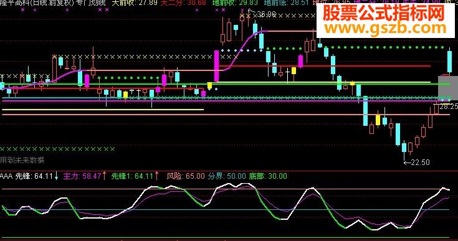Click the 先锋1: 64.11 indicator value

132,176
